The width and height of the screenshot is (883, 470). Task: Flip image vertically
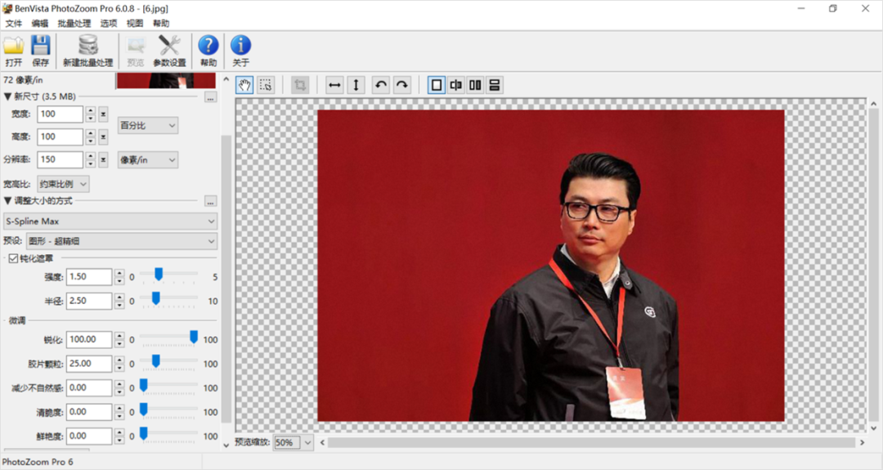coord(356,85)
